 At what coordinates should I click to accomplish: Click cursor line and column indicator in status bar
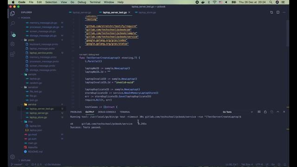(x=232, y=165)
